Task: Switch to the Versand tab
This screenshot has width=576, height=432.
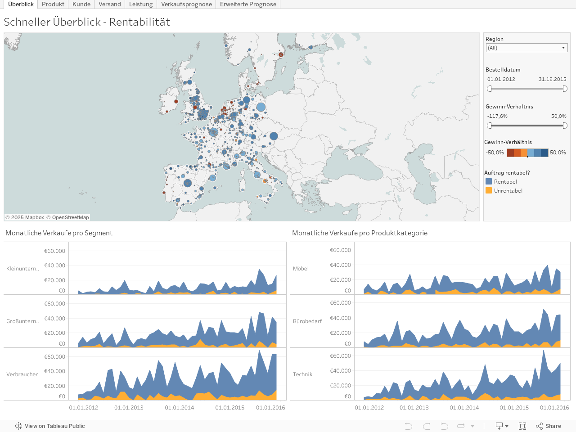Action: (x=110, y=4)
